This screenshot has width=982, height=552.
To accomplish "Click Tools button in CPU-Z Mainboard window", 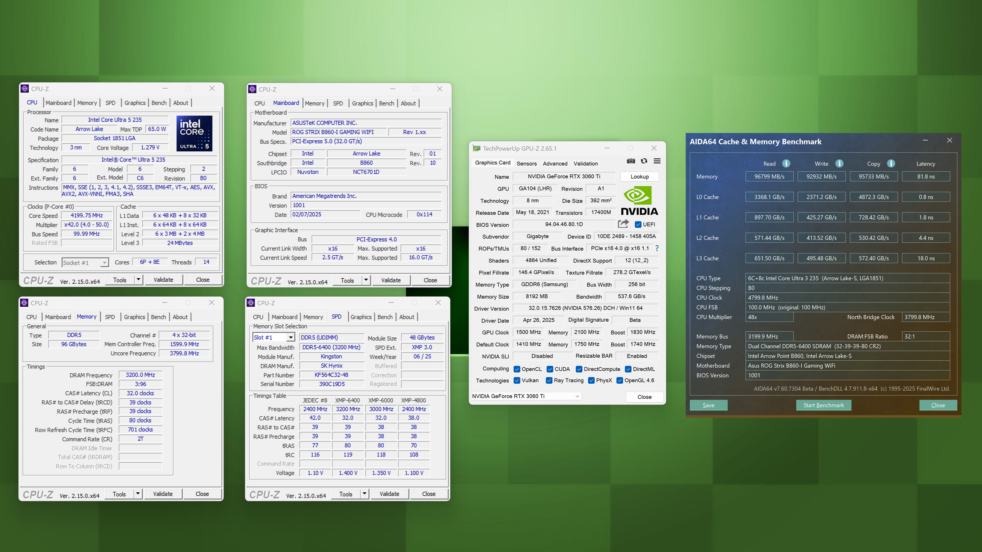I will (347, 280).
